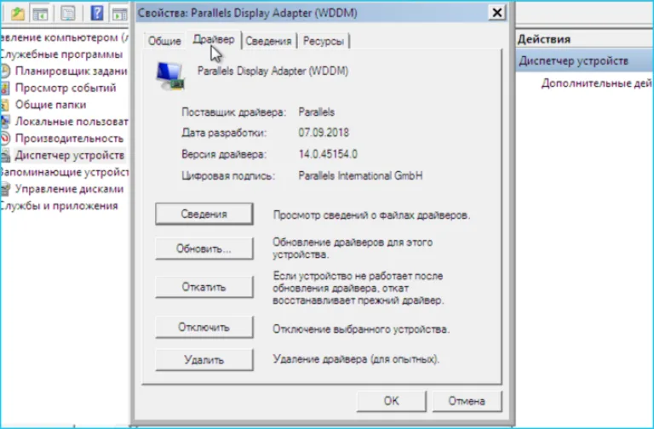Click the show/hide console tree toolbar icon
654x429 pixels.
pyautogui.click(x=41, y=14)
